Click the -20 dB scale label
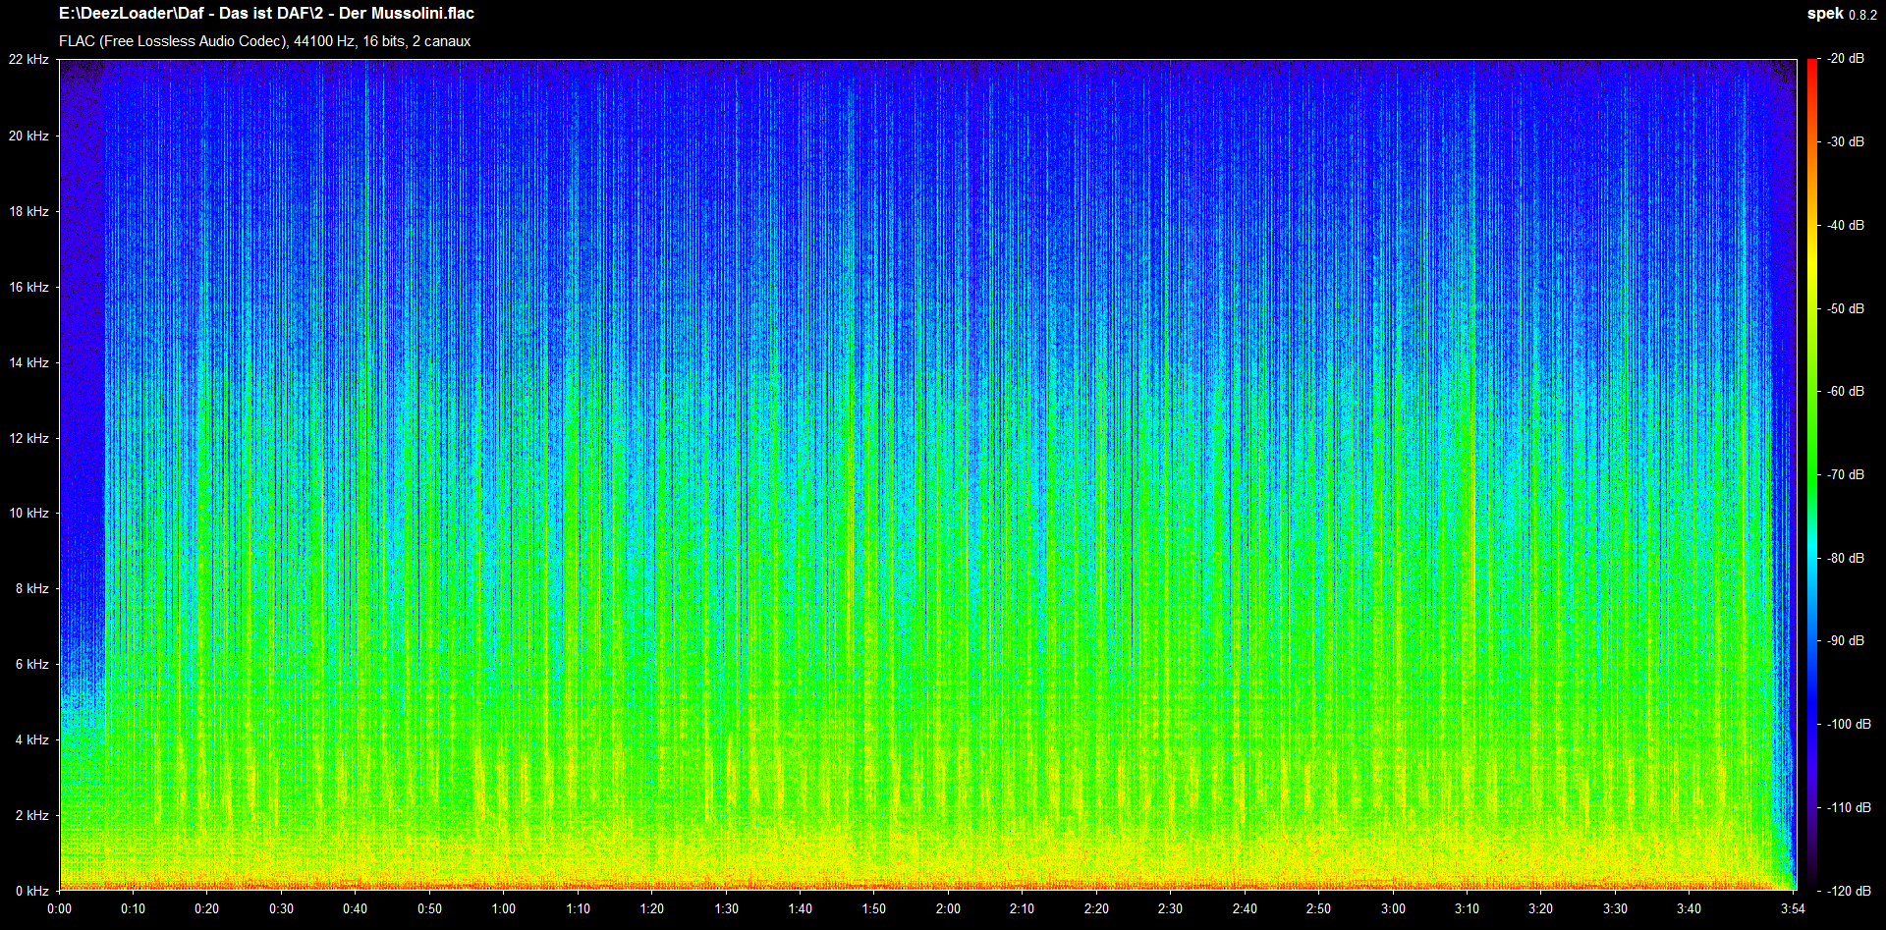The image size is (1886, 930). coord(1846,59)
